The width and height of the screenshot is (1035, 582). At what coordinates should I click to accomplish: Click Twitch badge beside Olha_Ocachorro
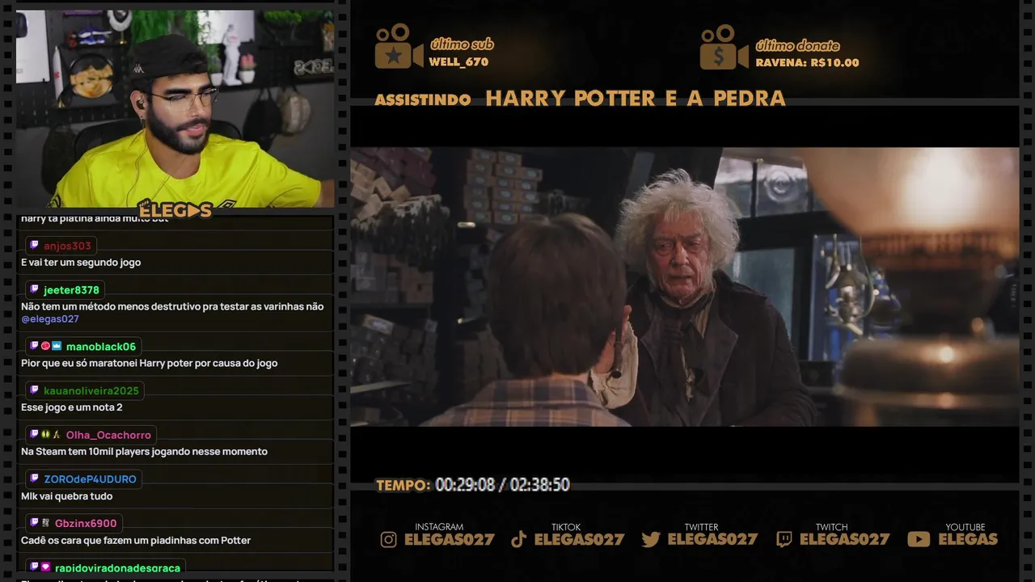(35, 434)
